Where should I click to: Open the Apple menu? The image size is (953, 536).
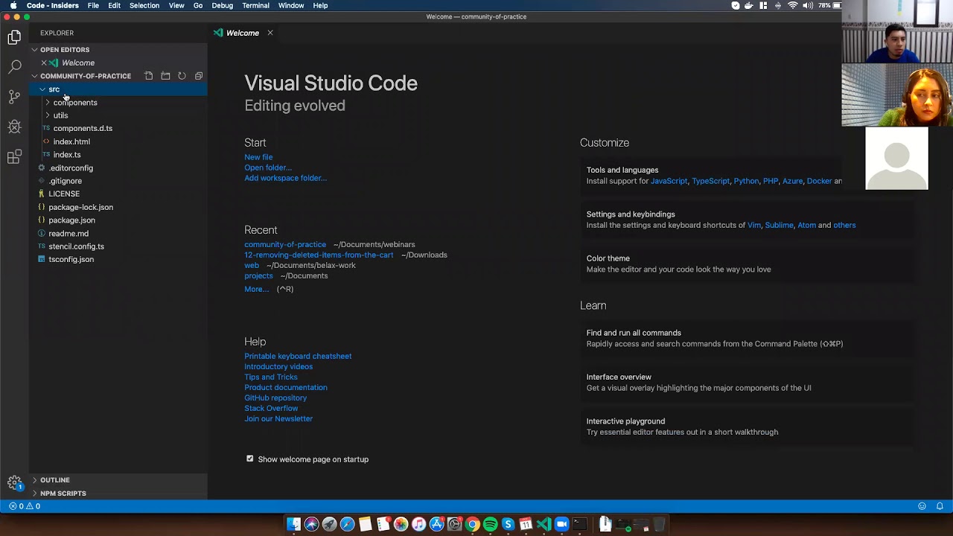pyautogui.click(x=13, y=5)
